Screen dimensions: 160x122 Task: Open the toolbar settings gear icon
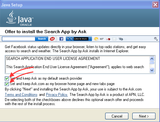[156, 39]
